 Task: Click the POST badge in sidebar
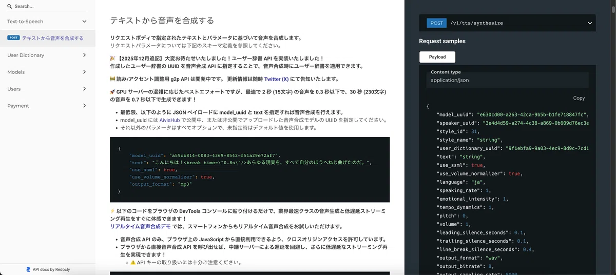tap(13, 38)
